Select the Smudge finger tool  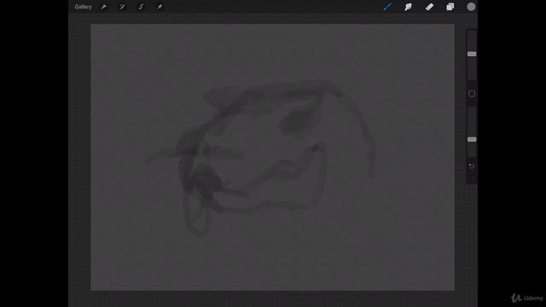[x=408, y=7]
